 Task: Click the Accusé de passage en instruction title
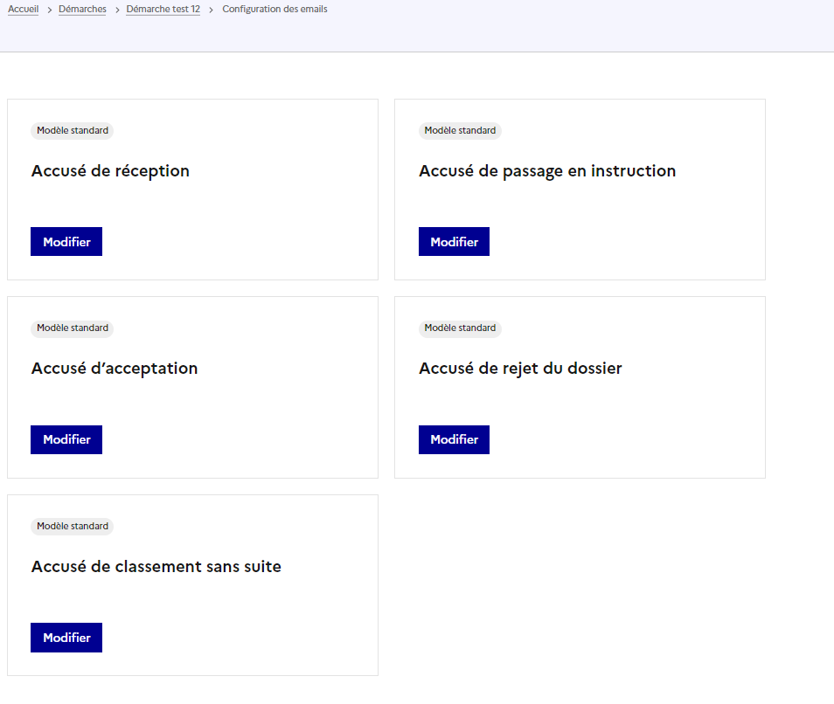(x=547, y=171)
